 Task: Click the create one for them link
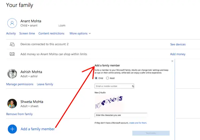138,123
